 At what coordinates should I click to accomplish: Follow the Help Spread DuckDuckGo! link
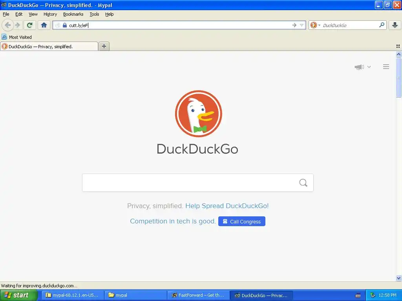point(227,206)
